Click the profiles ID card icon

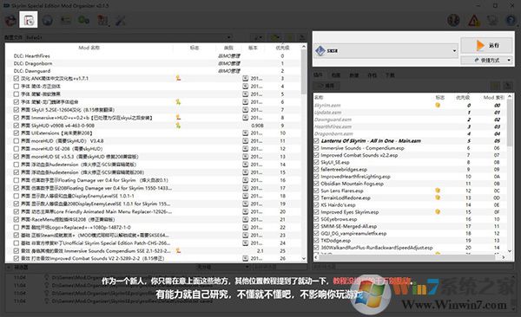coord(66,21)
